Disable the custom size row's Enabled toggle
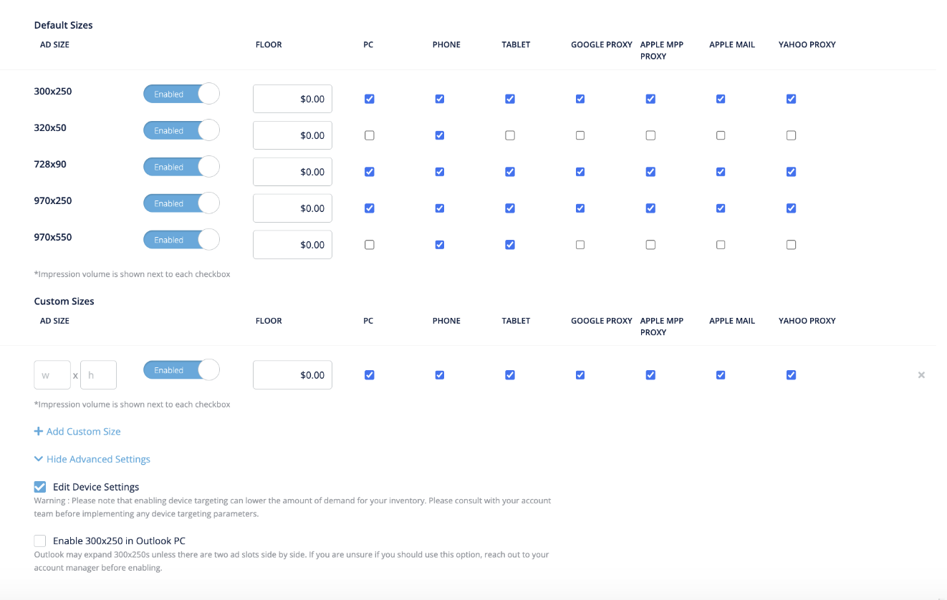This screenshot has width=947, height=600. pyautogui.click(x=181, y=369)
